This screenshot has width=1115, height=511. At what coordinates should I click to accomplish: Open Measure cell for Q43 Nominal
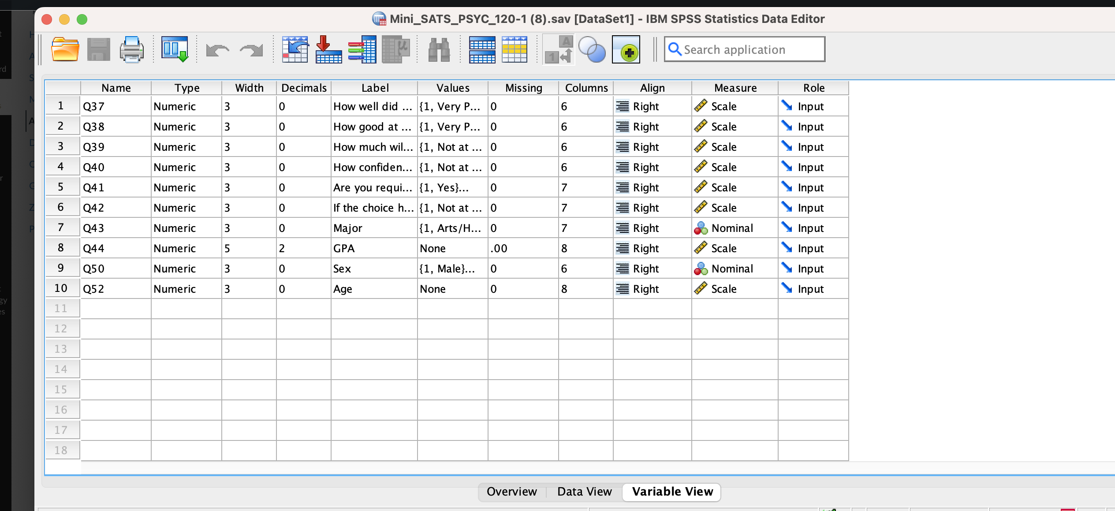[734, 228]
